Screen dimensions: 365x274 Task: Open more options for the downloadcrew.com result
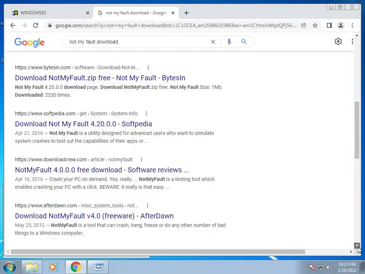click(141, 159)
